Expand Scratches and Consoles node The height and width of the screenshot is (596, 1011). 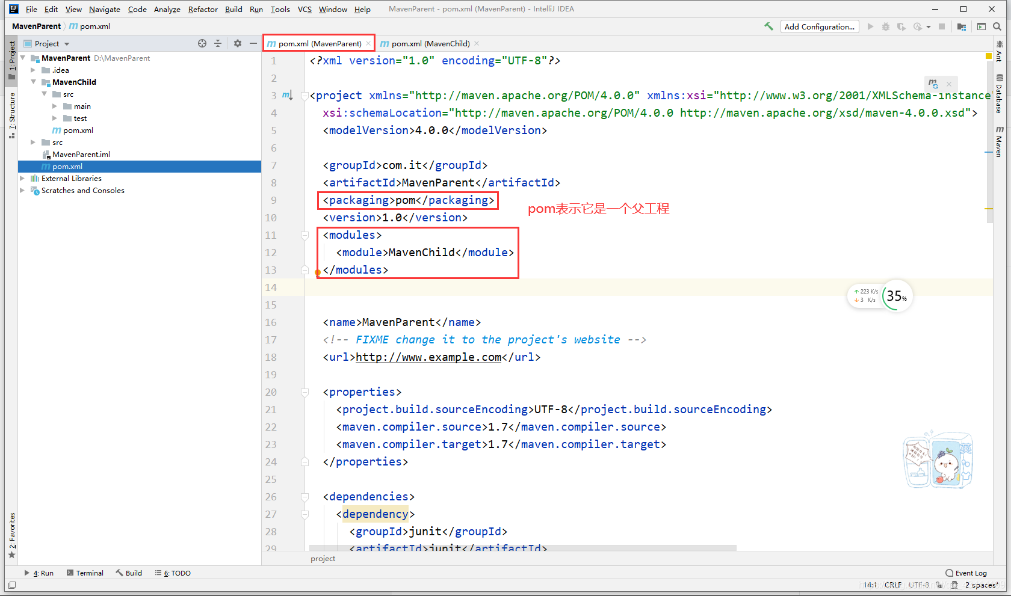(23, 191)
